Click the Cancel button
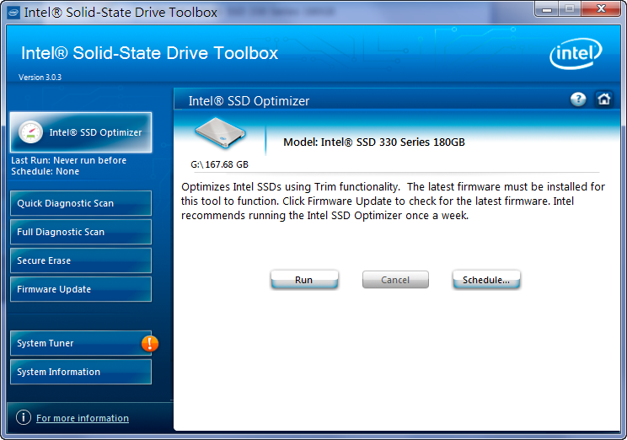The image size is (627, 440). tap(395, 280)
